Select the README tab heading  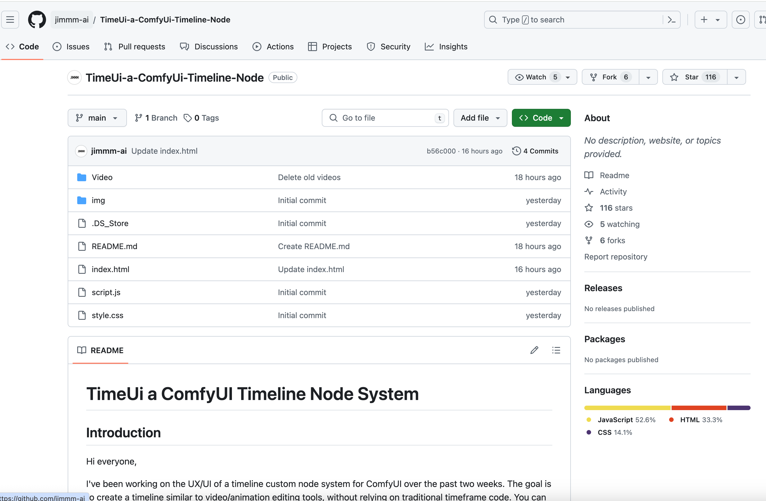coord(101,350)
